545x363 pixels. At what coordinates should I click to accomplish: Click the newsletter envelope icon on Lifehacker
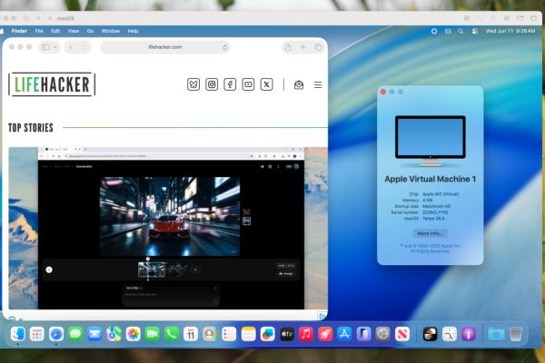point(299,84)
